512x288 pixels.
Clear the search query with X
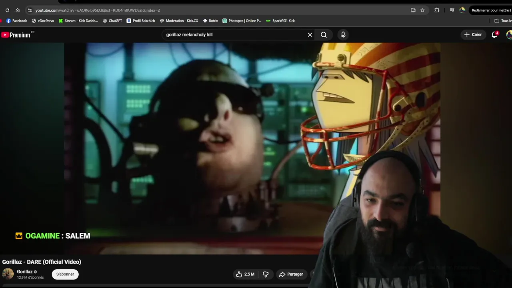click(x=310, y=35)
